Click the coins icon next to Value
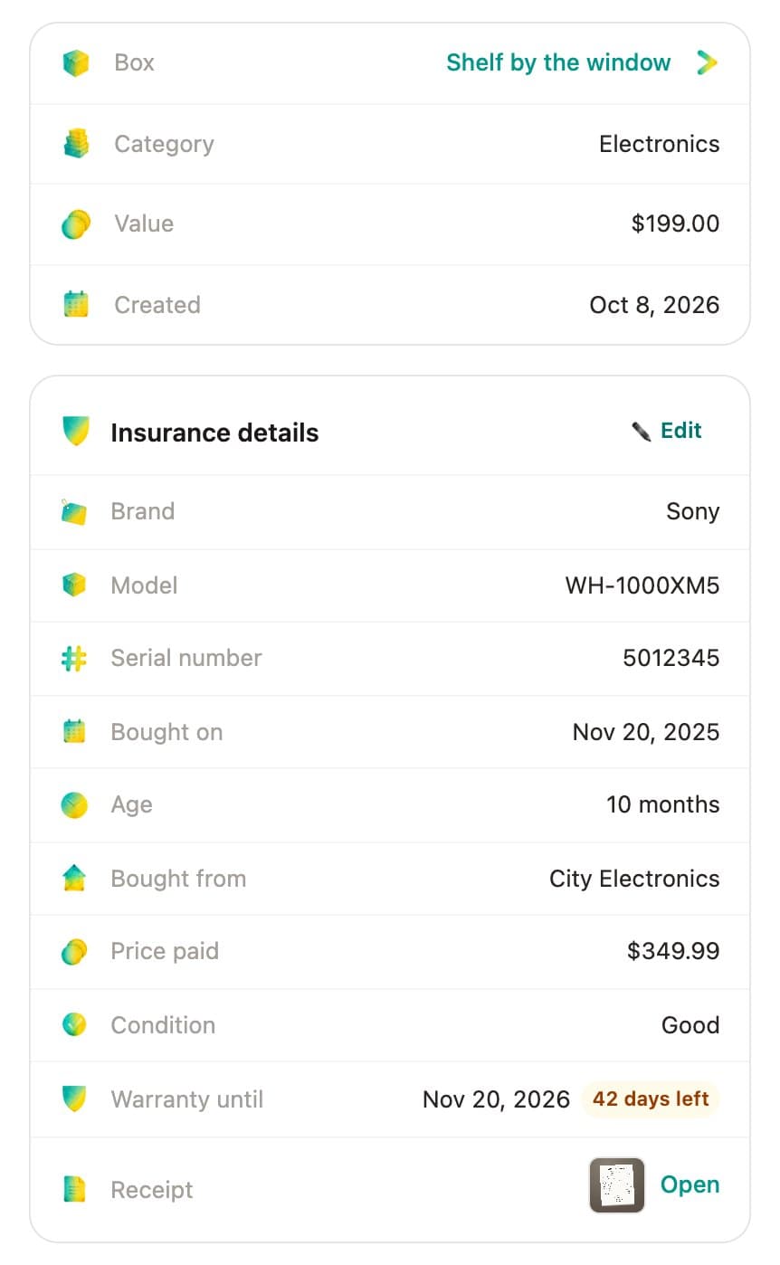The image size is (780, 1265). tap(76, 224)
